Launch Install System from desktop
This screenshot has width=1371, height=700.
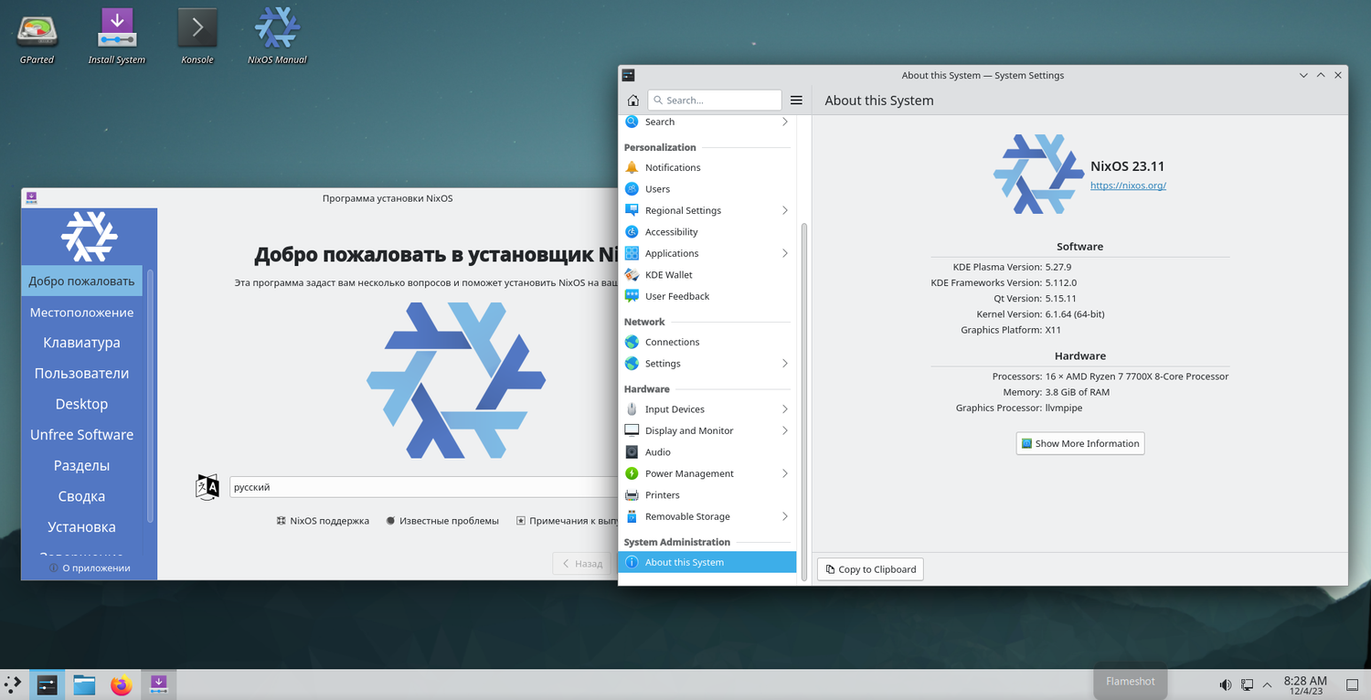117,37
